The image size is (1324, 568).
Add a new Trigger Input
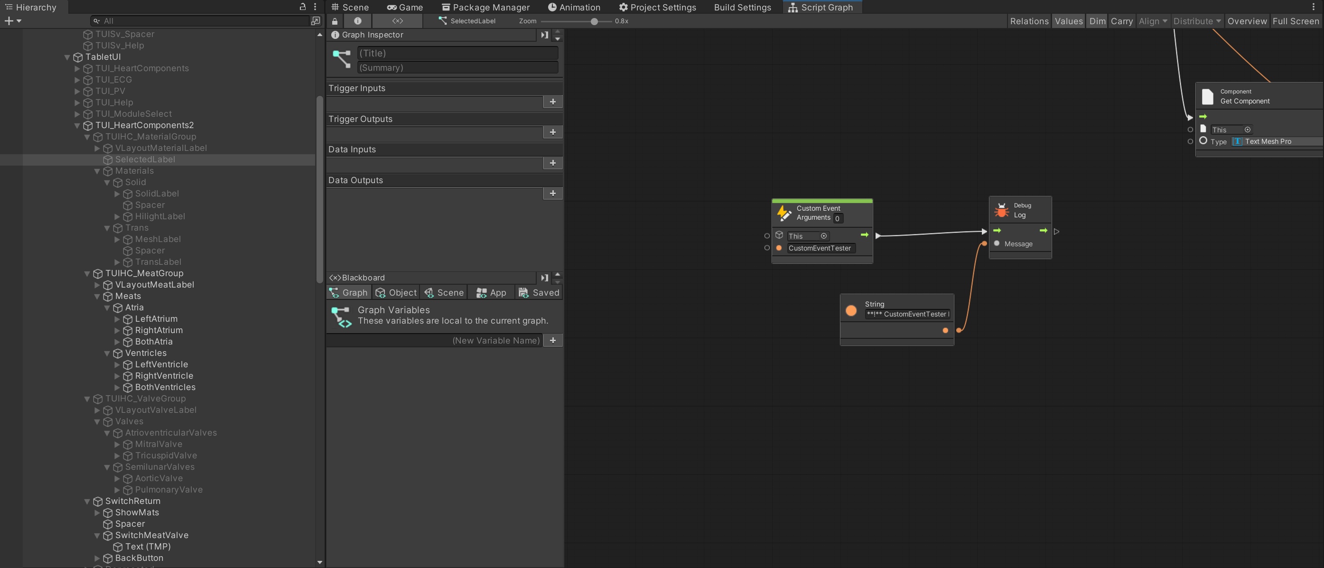coord(552,102)
